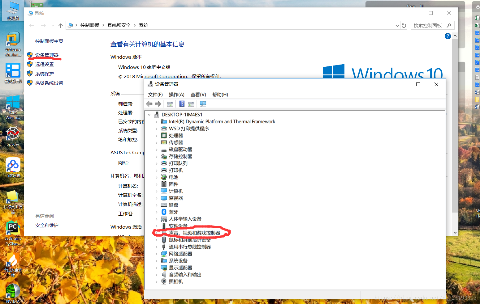Click the Back arrow in Device Manager toolbar
The image size is (480, 304).
click(149, 104)
